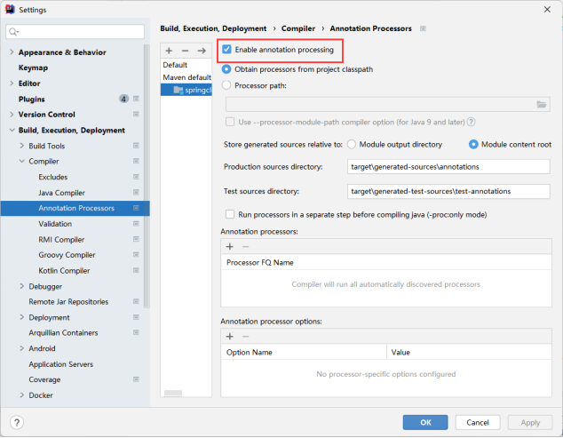Expand the Version Control section
563x438 pixels.
tap(12, 115)
